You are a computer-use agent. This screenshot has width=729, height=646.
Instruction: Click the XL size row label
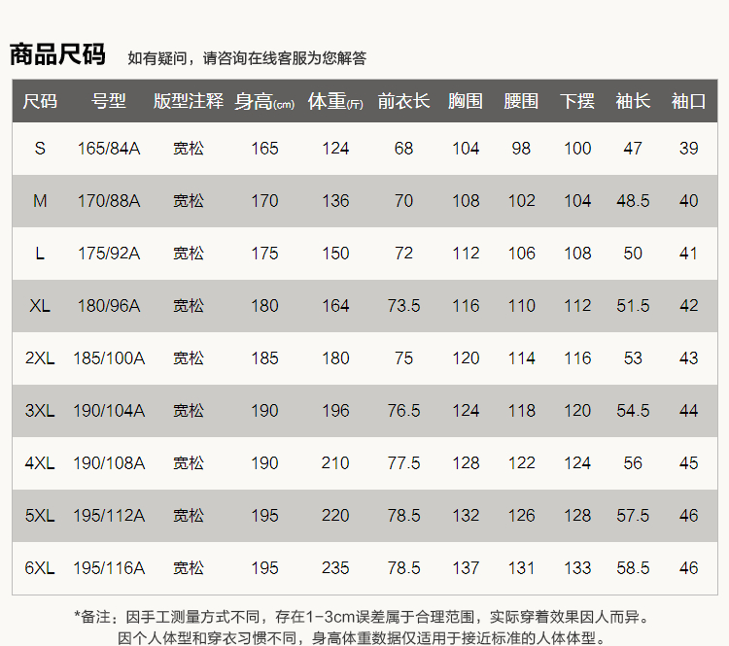[x=40, y=306]
